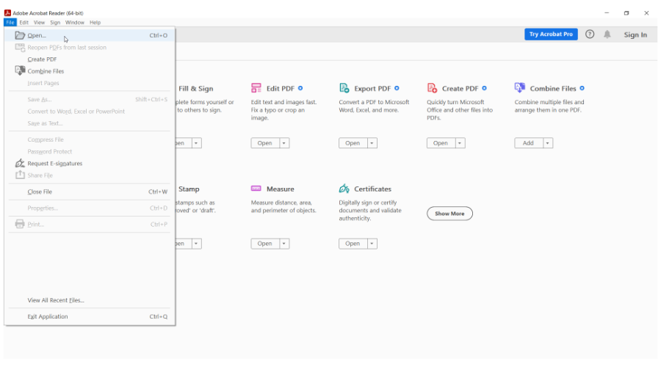Screen dimensions: 661x367
Task: Expand dropdown arrow beside Combine Files Add button
Action: [x=548, y=143]
